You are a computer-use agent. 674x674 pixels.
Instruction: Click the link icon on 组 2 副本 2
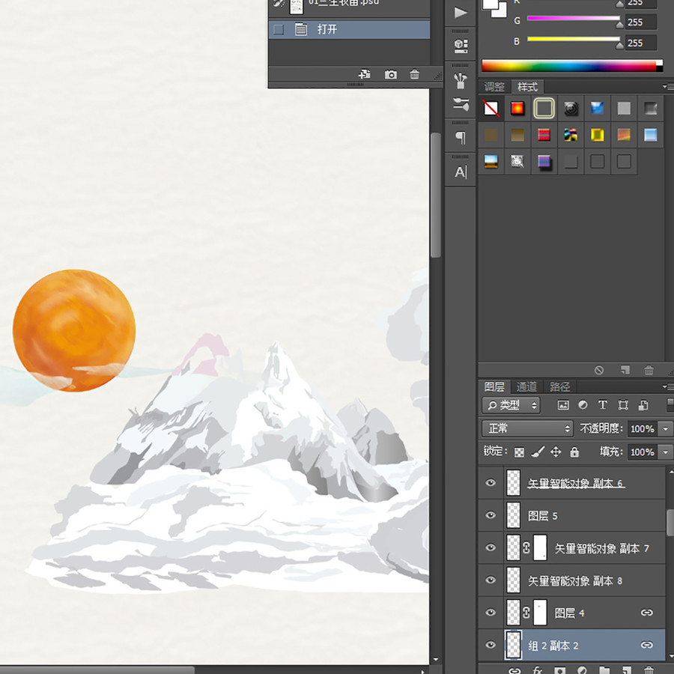tap(647, 645)
